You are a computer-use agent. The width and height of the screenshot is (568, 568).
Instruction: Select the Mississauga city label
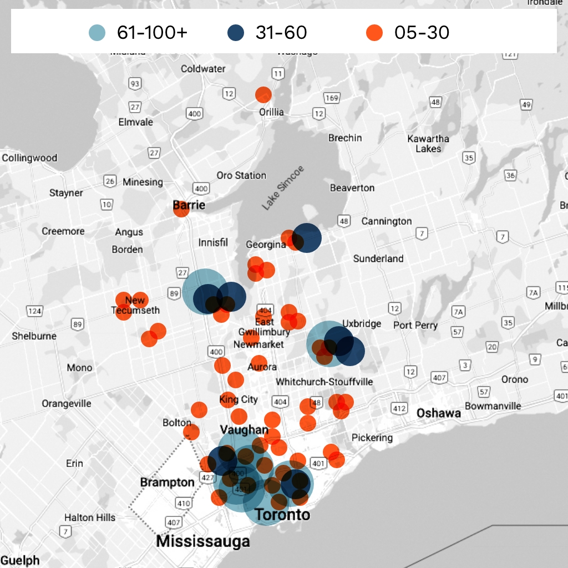point(203,541)
